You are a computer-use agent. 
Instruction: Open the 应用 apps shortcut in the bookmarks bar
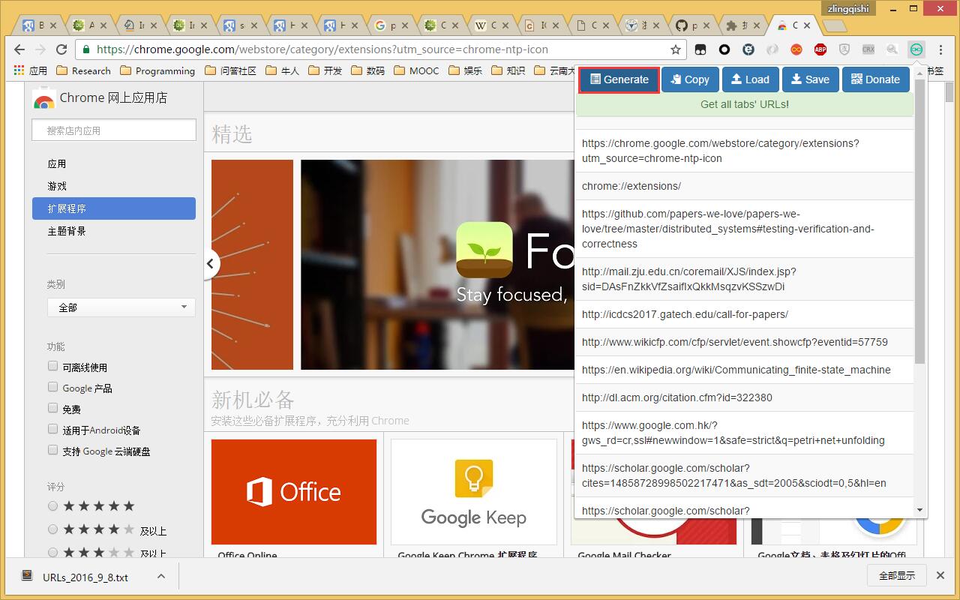point(31,70)
